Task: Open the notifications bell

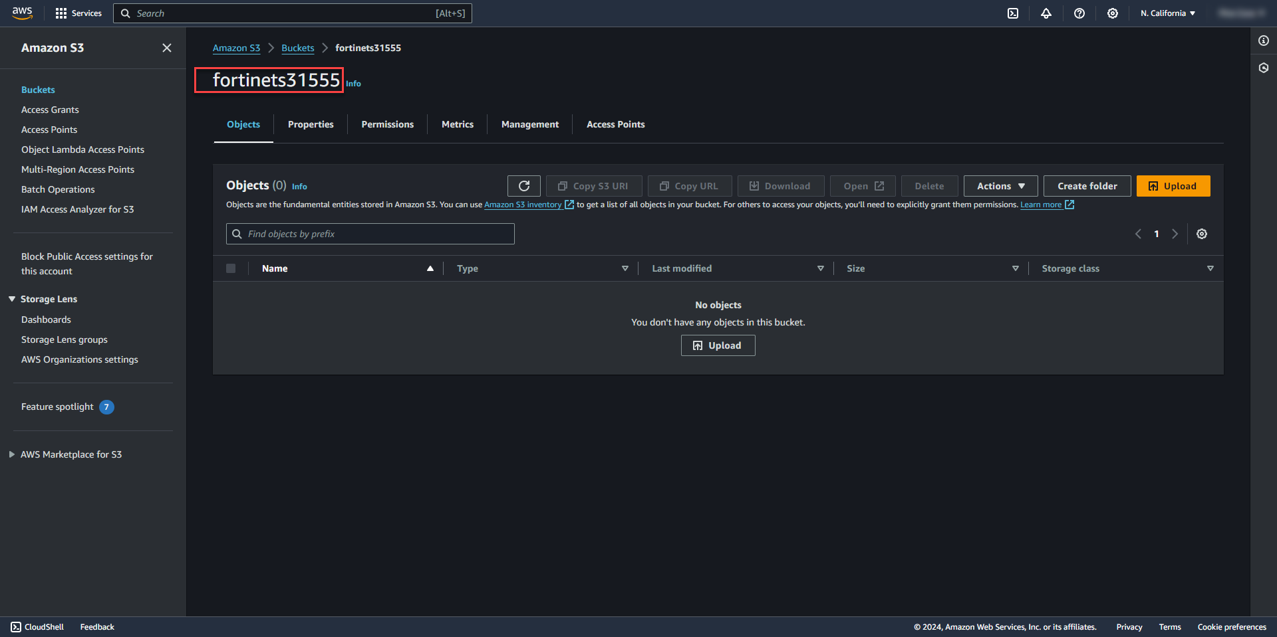Action: pos(1046,13)
